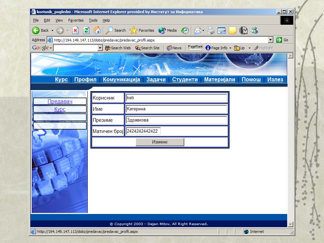Open the Профил navigation link
Screen dimensions: 324x243
[x=85, y=79]
